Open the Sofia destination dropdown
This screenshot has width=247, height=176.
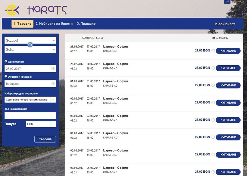click(x=30, y=49)
